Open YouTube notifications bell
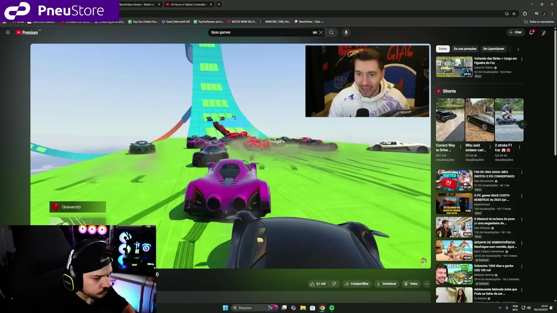This screenshot has width=557, height=313. (x=531, y=32)
